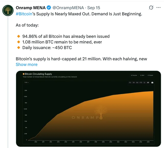Screen dimensions: 164x148
Task: Select the All time range
Action: (148, 83)
